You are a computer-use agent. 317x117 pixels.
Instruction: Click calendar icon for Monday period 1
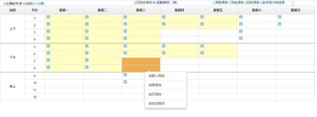point(48,17)
